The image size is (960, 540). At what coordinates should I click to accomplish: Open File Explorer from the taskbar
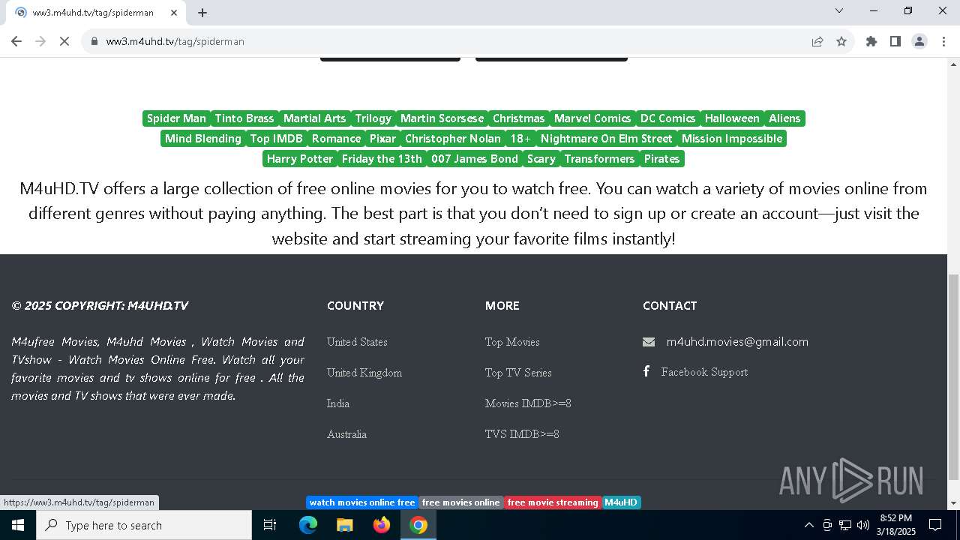[x=344, y=525]
